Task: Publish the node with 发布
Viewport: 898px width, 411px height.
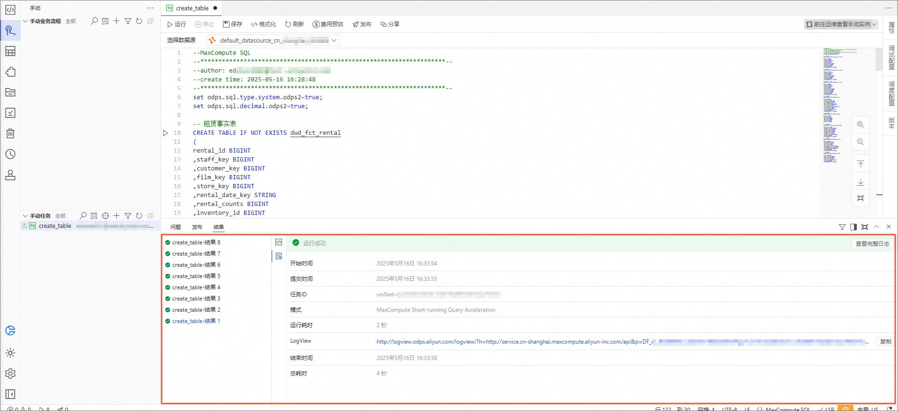Action: click(x=362, y=24)
